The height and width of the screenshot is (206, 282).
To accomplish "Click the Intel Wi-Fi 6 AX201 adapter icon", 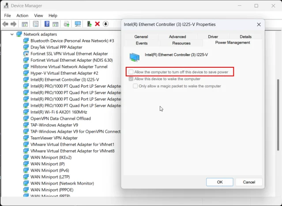I will point(26,112).
